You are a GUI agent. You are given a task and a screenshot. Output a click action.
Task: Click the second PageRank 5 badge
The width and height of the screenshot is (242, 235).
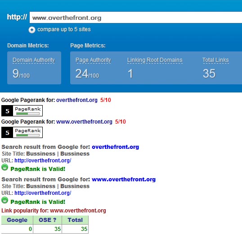pos(22,132)
